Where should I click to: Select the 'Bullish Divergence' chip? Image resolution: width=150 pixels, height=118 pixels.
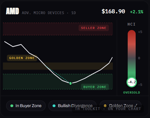click(72, 106)
